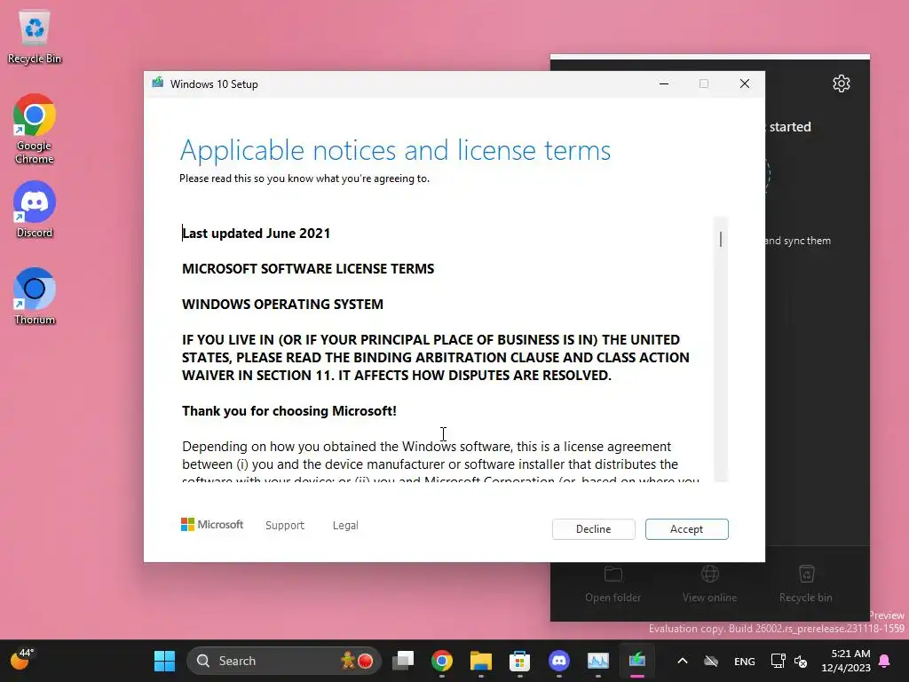Image resolution: width=909 pixels, height=682 pixels.
Task: Select the Thorium desktop shortcut
Action: click(x=35, y=297)
